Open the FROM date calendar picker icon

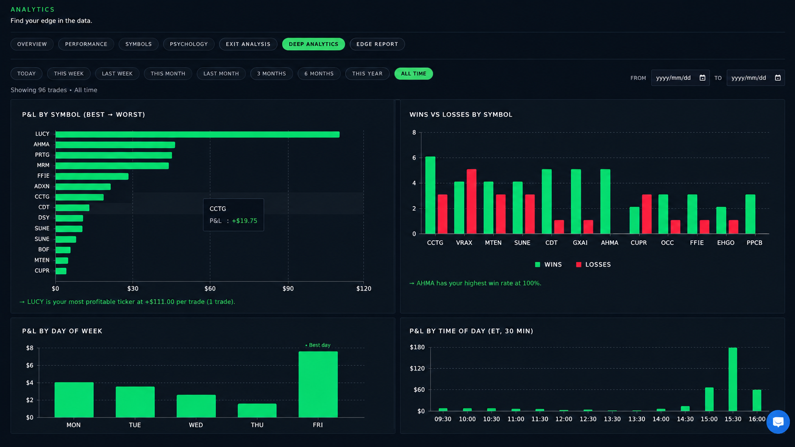(x=702, y=78)
